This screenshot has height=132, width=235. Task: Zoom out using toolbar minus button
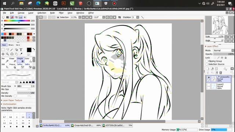pos(83,17)
